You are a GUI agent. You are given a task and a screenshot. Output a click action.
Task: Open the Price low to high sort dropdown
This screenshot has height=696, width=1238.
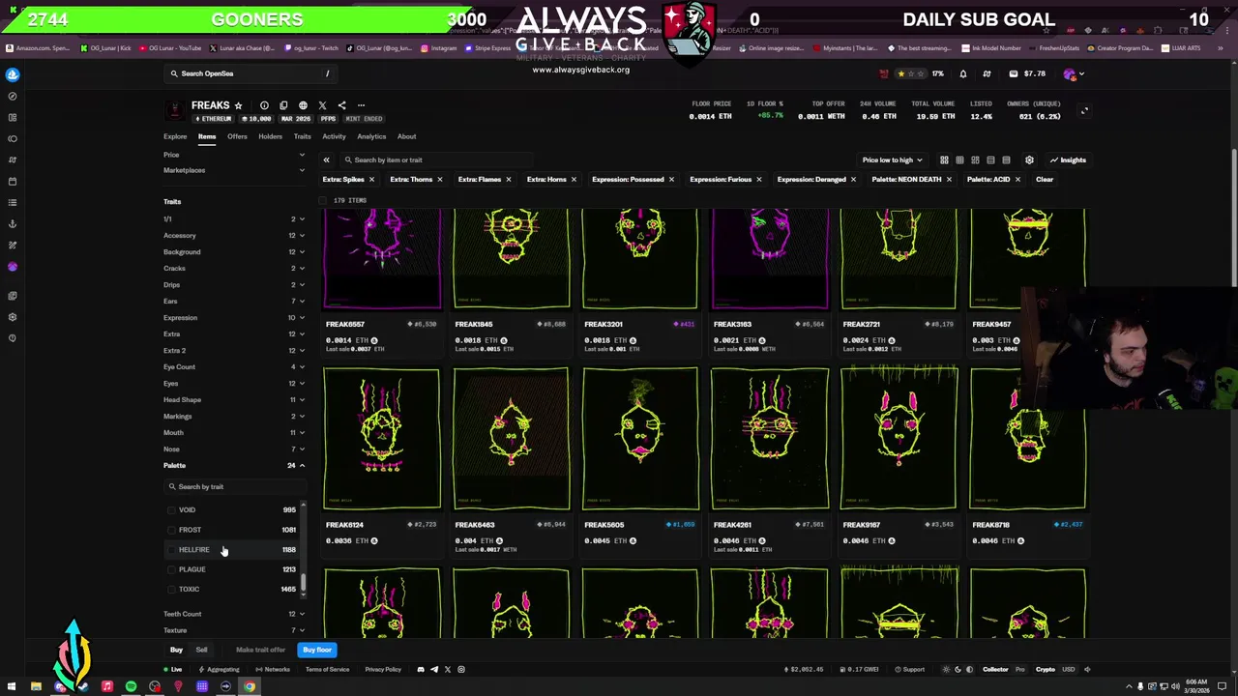tap(893, 159)
